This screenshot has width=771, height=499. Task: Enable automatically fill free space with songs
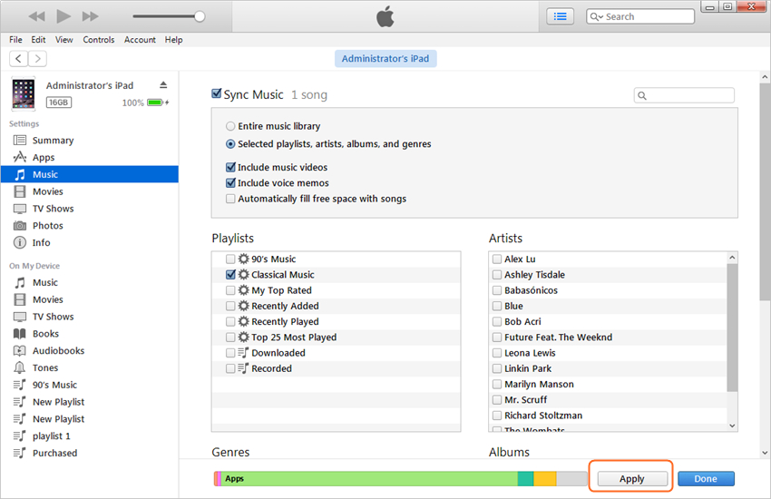[230, 199]
